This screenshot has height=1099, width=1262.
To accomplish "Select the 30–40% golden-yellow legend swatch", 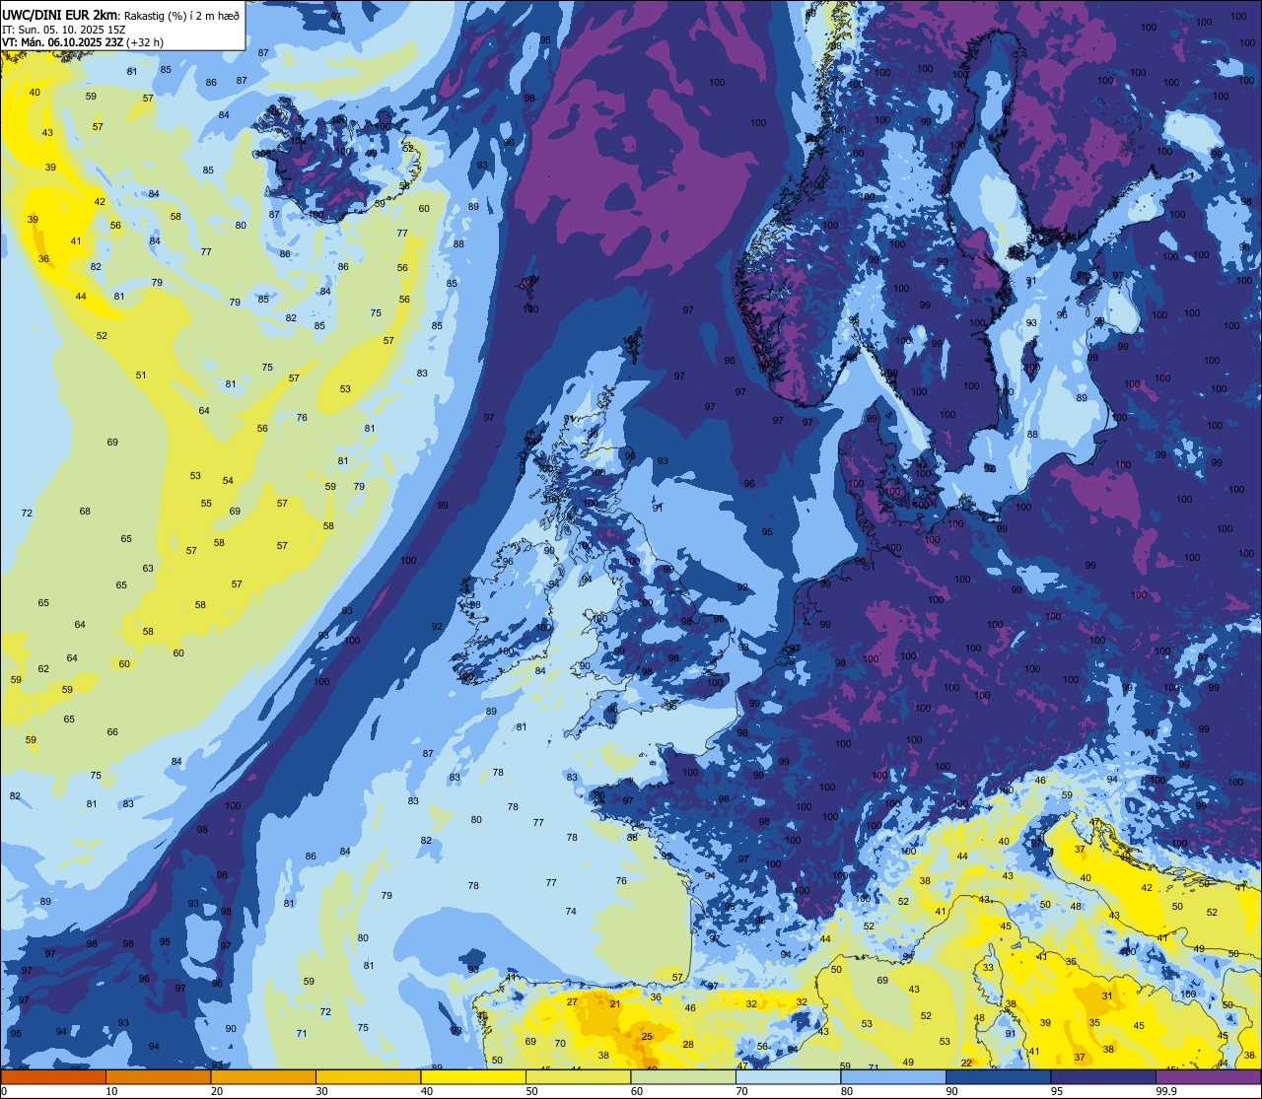I will (x=368, y=1077).
